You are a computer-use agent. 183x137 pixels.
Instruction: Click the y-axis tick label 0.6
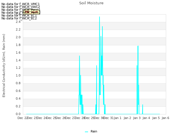point(18,91)
